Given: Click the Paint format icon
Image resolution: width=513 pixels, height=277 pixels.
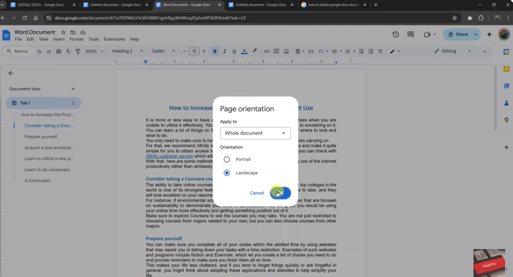Looking at the screenshot, I should [x=78, y=51].
